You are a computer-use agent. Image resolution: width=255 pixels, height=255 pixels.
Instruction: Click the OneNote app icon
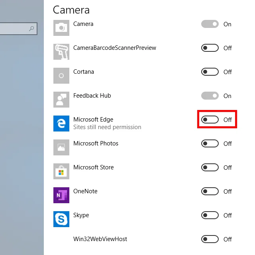pyautogui.click(x=61, y=195)
